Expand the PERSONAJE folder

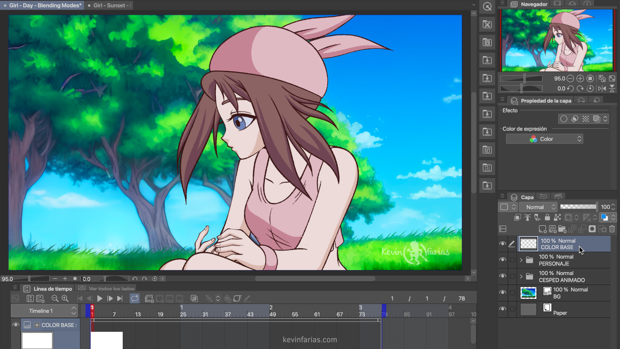(521, 260)
